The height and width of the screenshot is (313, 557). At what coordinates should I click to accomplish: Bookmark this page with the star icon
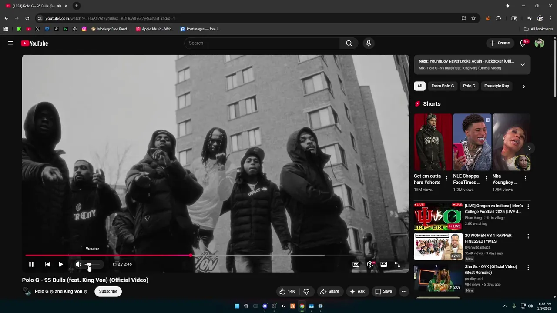tap(473, 18)
